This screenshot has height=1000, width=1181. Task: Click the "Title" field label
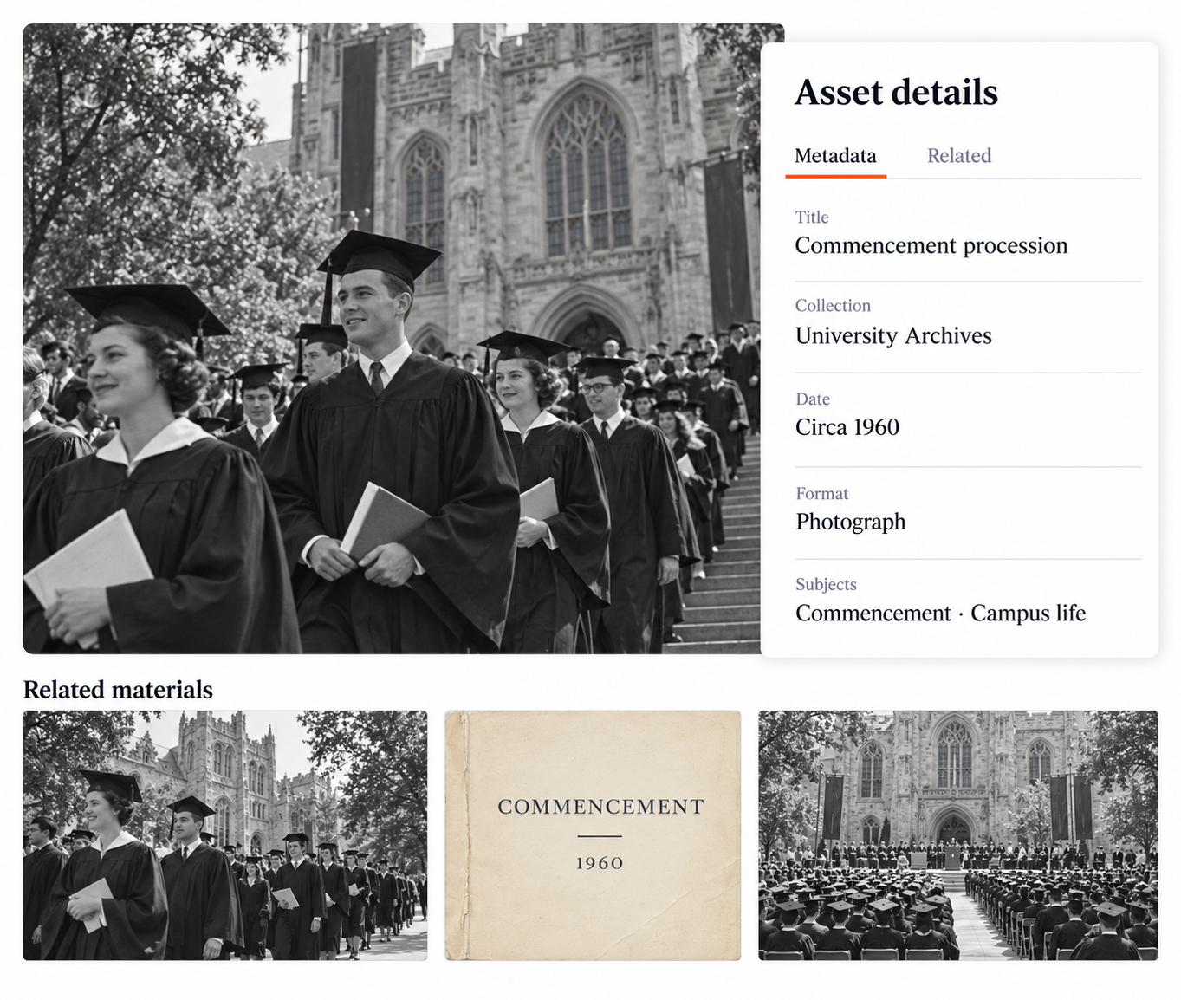[812, 218]
